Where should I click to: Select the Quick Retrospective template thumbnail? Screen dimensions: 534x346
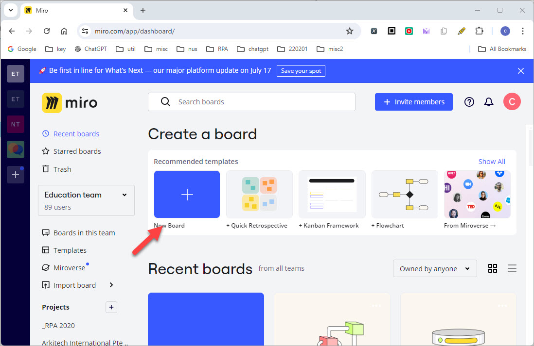tap(260, 195)
